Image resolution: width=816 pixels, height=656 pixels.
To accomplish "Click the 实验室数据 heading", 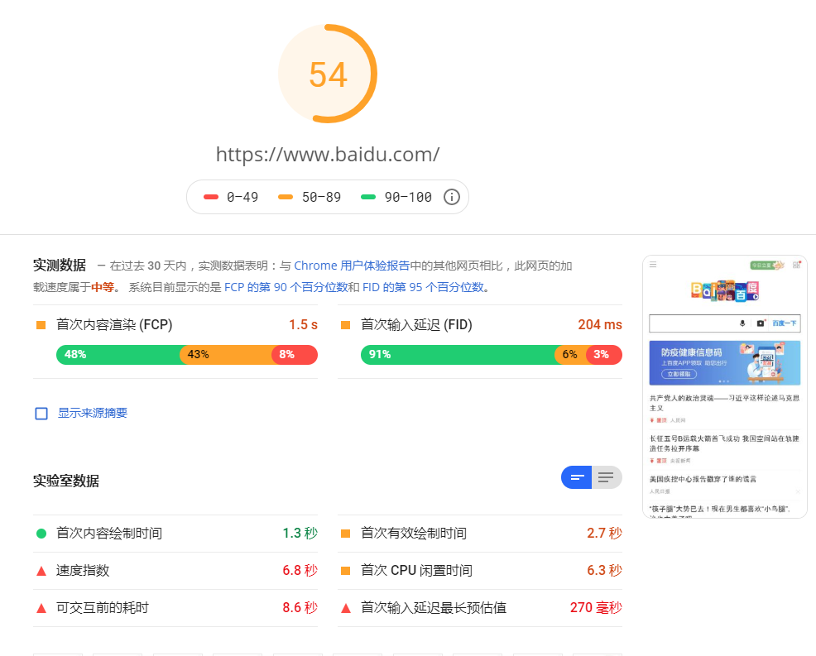I will pyautogui.click(x=66, y=481).
